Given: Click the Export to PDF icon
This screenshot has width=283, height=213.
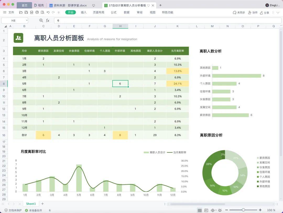Looking at the screenshot, I should pyautogui.click(x=32, y=12).
